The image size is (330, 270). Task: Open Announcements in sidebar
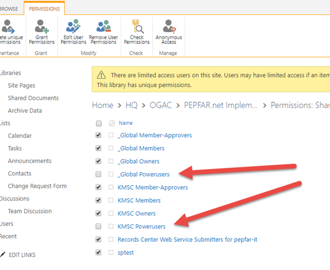coord(30,161)
